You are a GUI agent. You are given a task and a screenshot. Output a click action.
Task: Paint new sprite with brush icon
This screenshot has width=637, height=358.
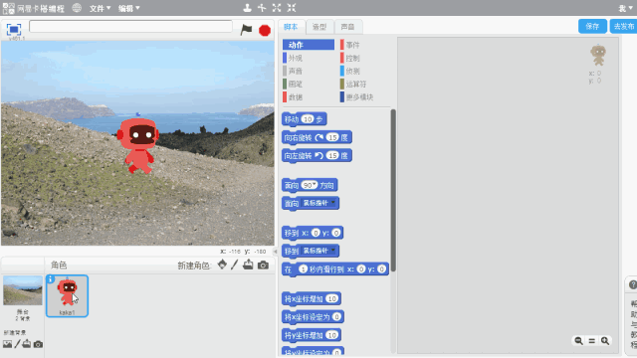click(235, 266)
